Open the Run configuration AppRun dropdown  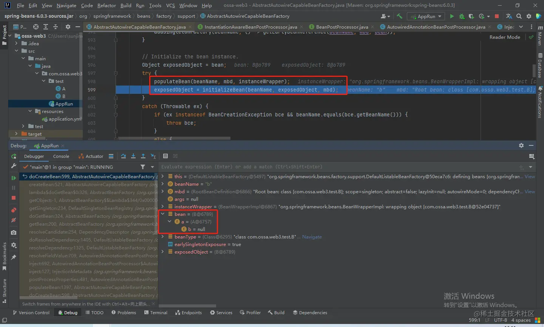pyautogui.click(x=426, y=16)
